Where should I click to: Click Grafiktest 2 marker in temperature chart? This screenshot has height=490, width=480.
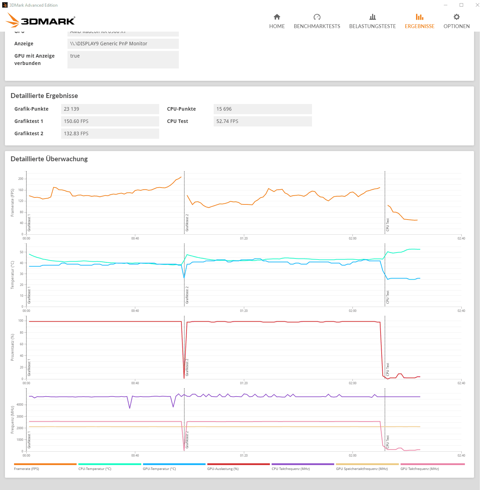click(187, 295)
